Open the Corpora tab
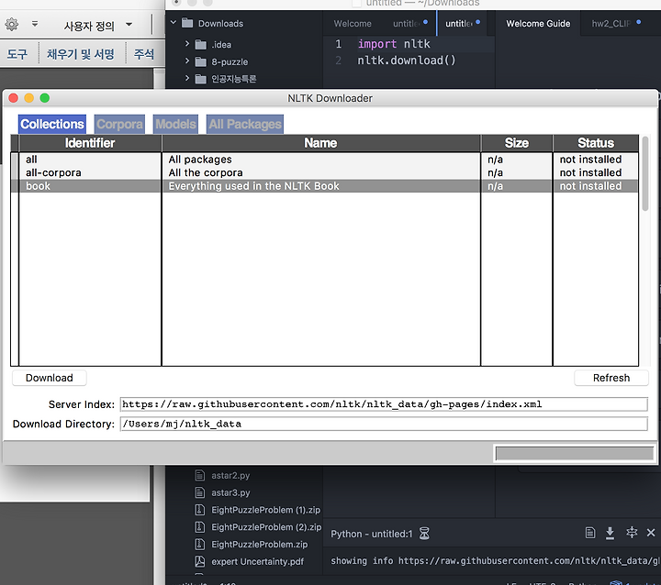Screen dimensions: 661x585 (x=119, y=125)
